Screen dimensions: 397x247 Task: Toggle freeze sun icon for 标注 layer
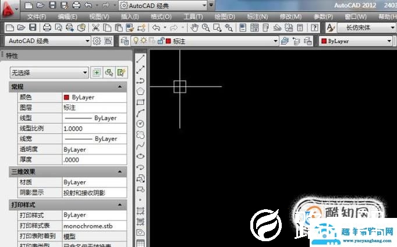coord(143,41)
